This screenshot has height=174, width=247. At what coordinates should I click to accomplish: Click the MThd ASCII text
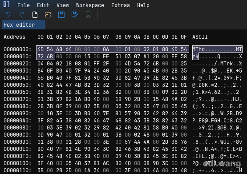198,49
